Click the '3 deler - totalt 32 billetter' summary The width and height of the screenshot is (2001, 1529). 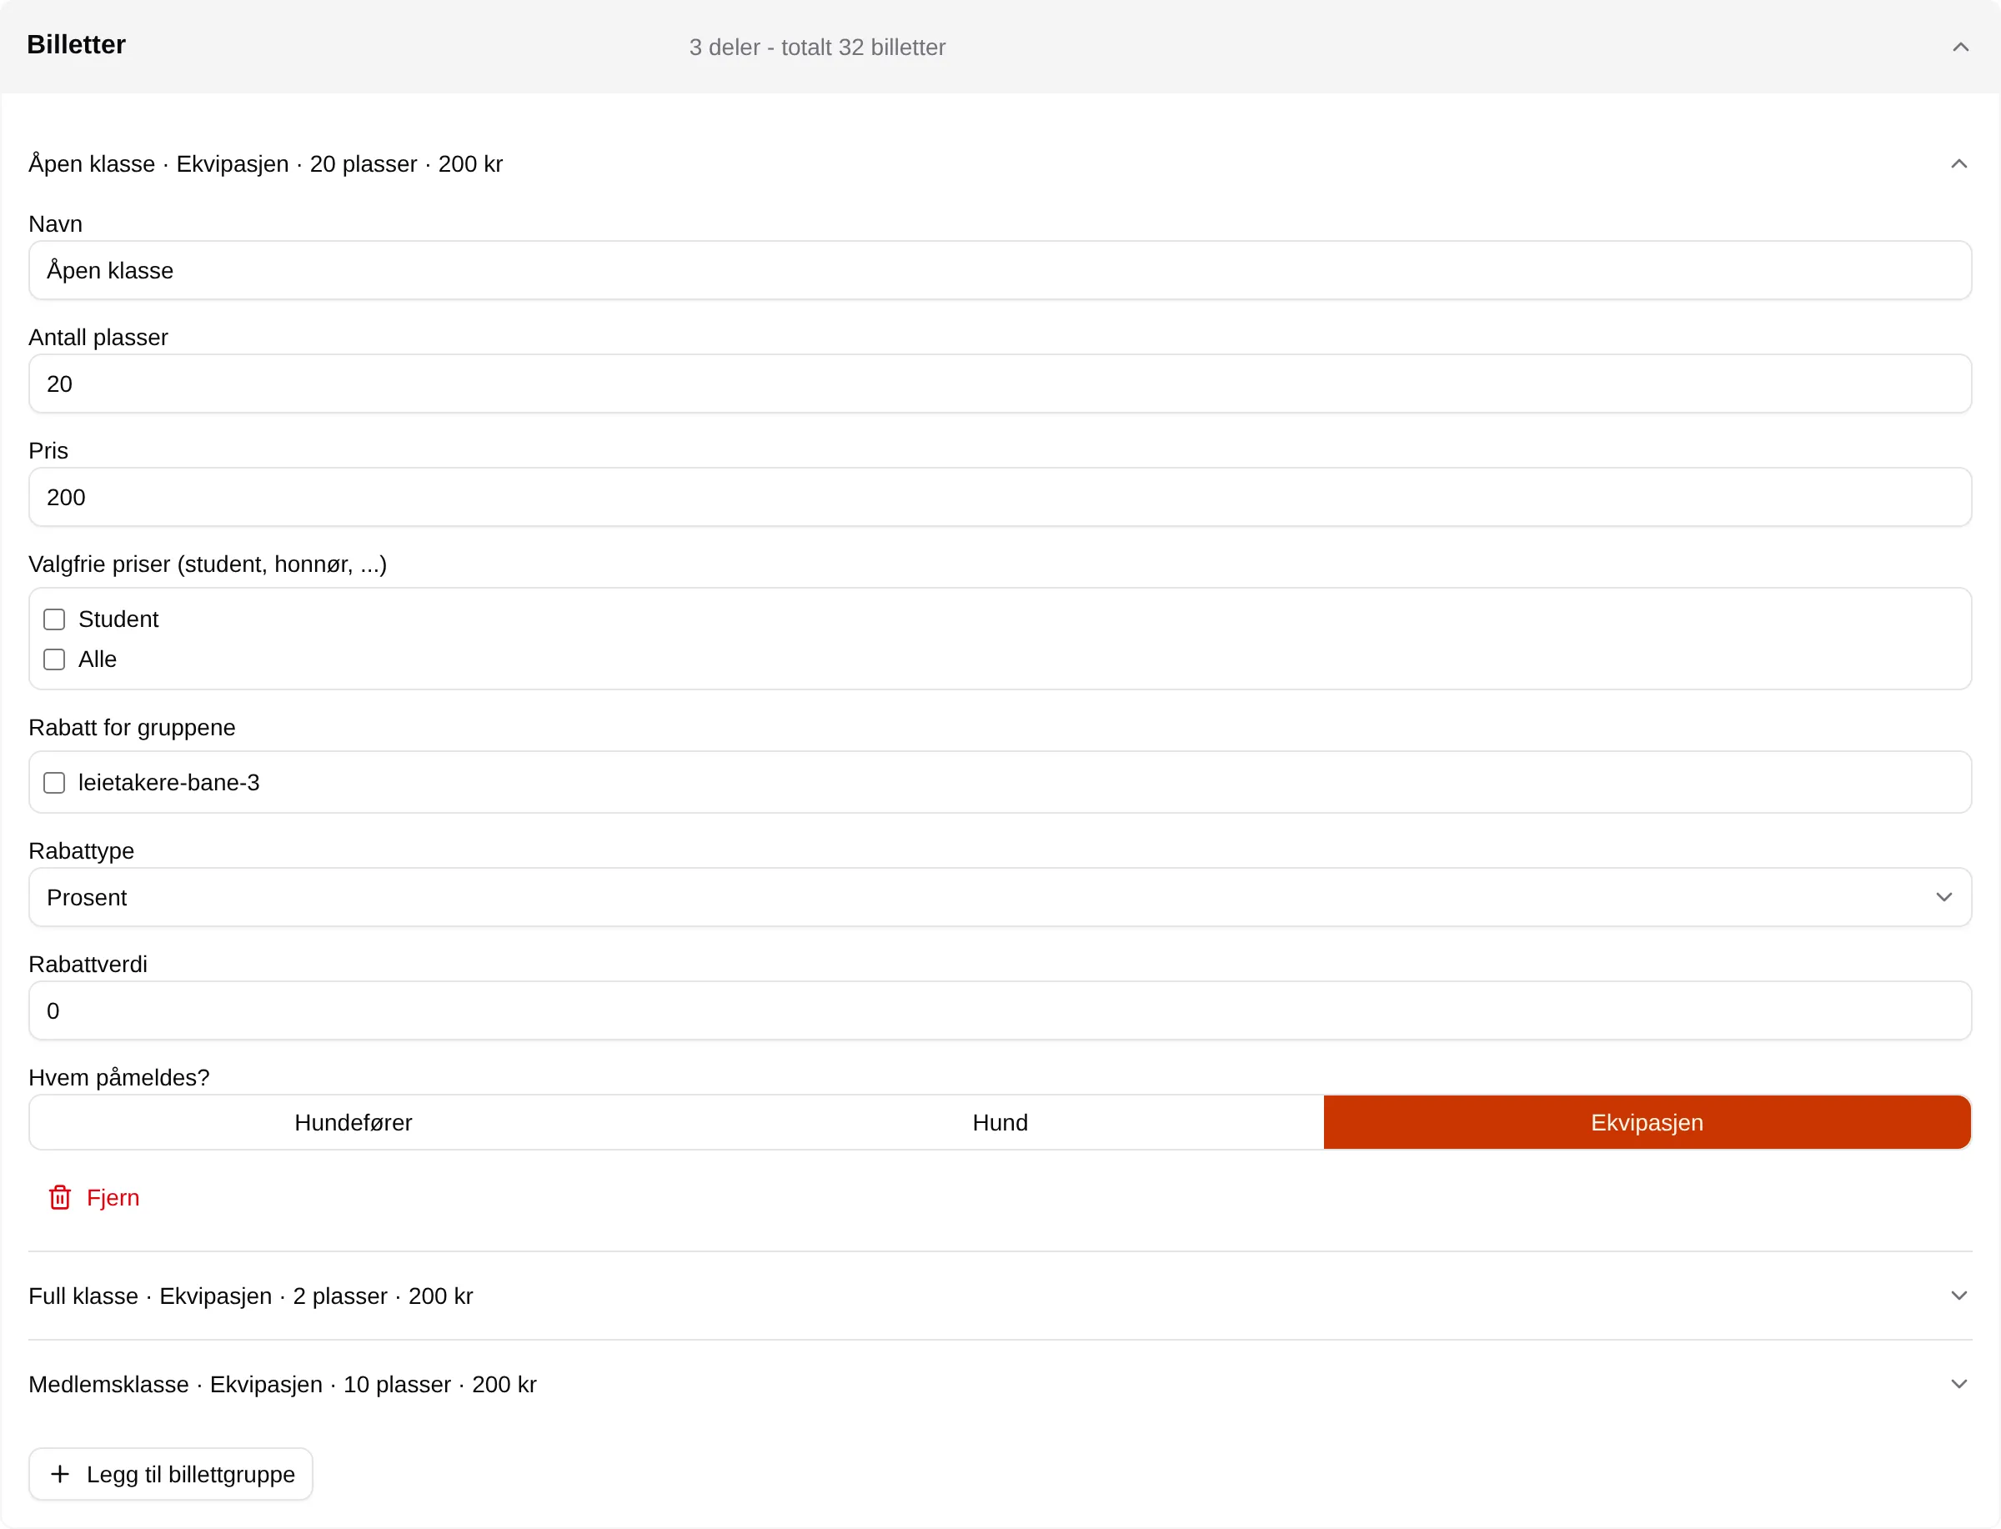point(817,48)
